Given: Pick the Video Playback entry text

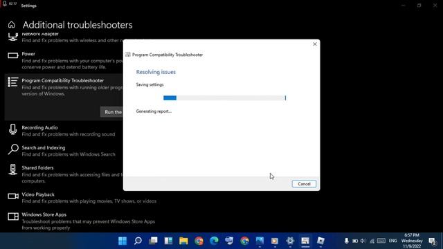Looking at the screenshot, I should coord(38,194).
